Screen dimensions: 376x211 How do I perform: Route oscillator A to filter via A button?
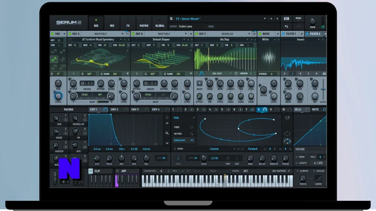(293, 74)
